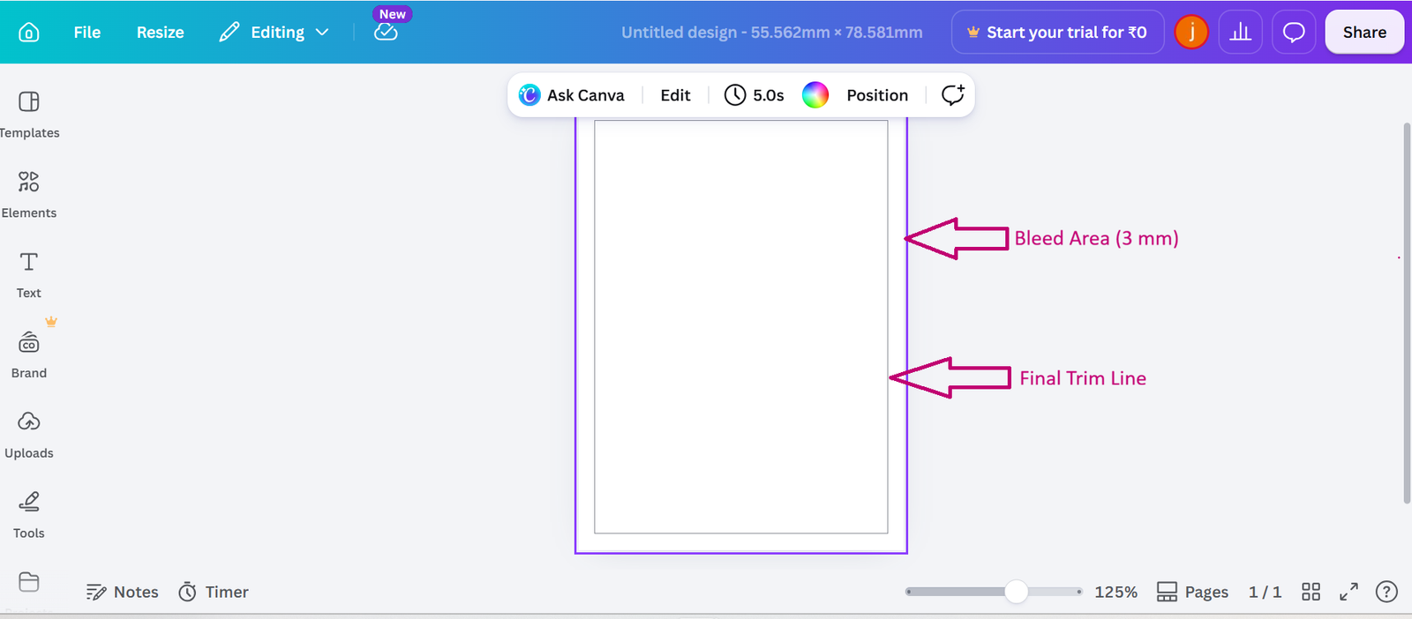1412x619 pixels.
Task: Open the analytics bar chart icon
Action: click(1241, 33)
